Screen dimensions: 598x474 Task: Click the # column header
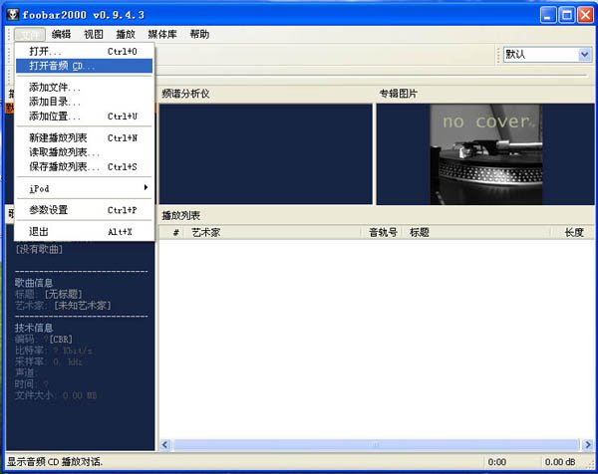[172, 232]
